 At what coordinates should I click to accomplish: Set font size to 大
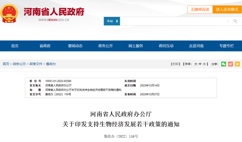pyautogui.click(x=196, y=64)
